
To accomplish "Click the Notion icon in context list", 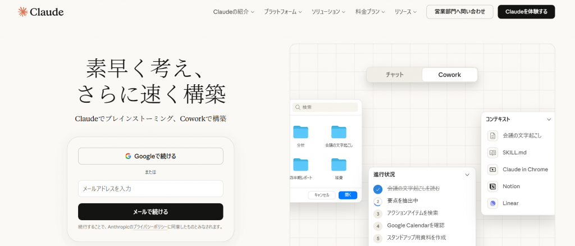I will (492, 186).
